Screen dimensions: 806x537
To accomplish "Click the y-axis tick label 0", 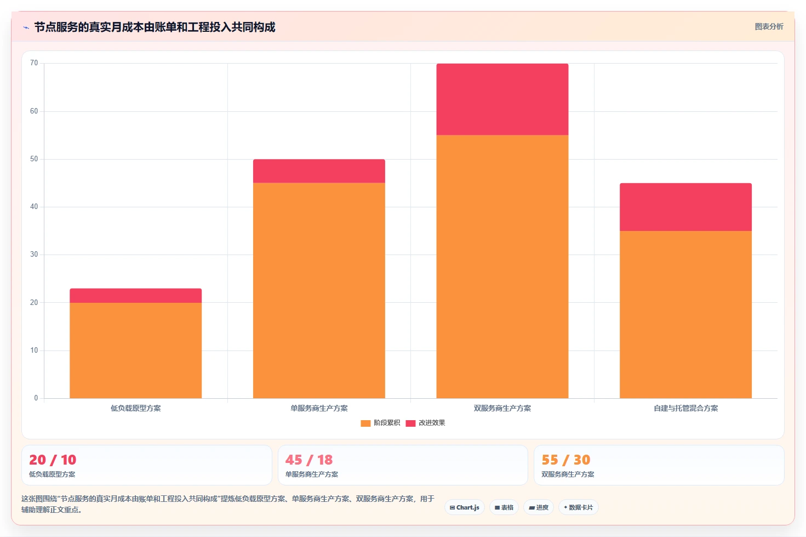I will point(36,398).
